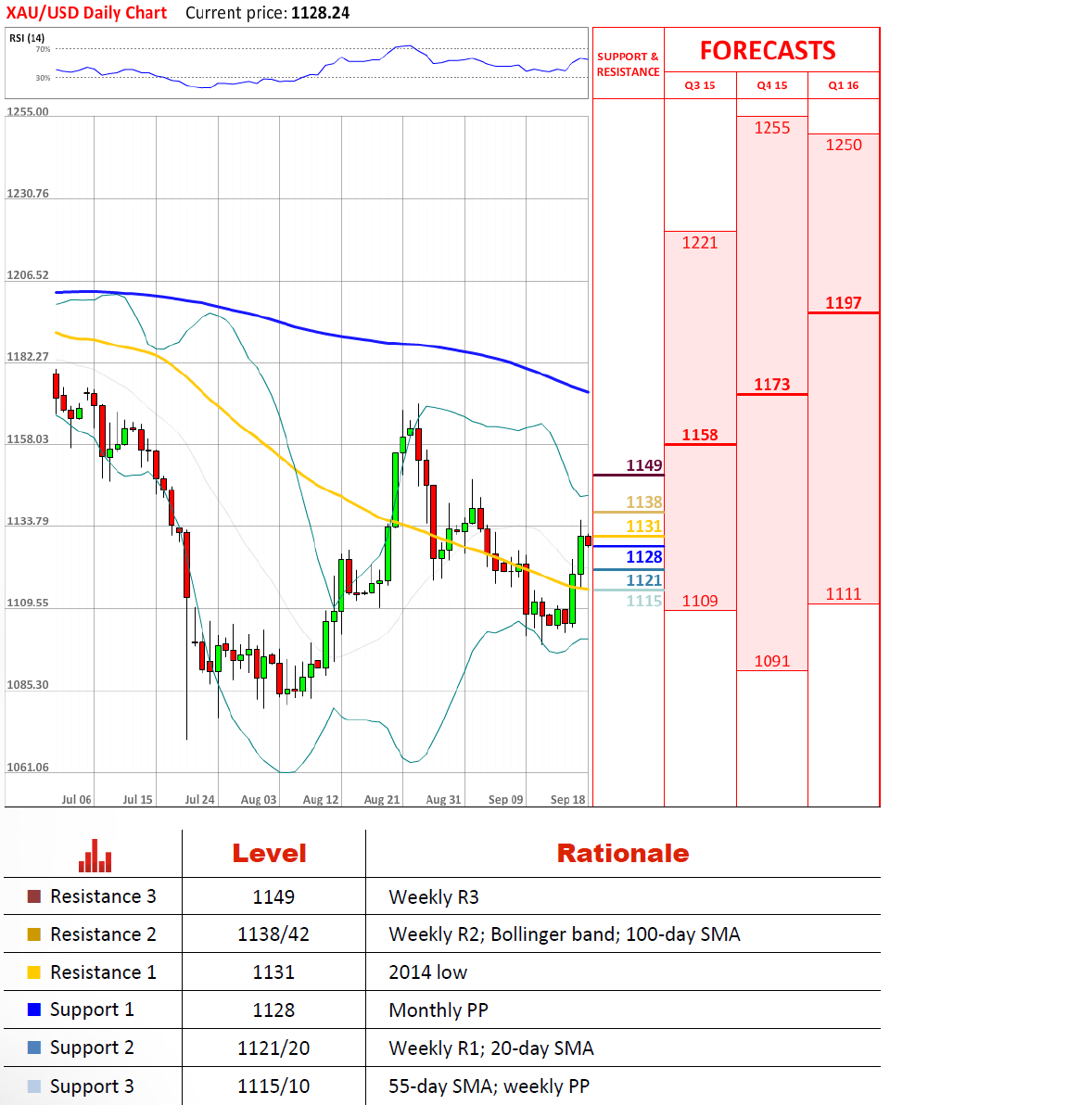This screenshot has width=1068, height=1105.
Task: Click the 2014 low rationale text
Action: click(428, 972)
